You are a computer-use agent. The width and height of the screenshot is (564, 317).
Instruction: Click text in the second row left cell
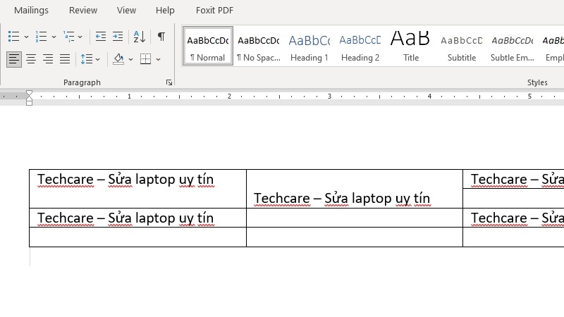tap(125, 218)
